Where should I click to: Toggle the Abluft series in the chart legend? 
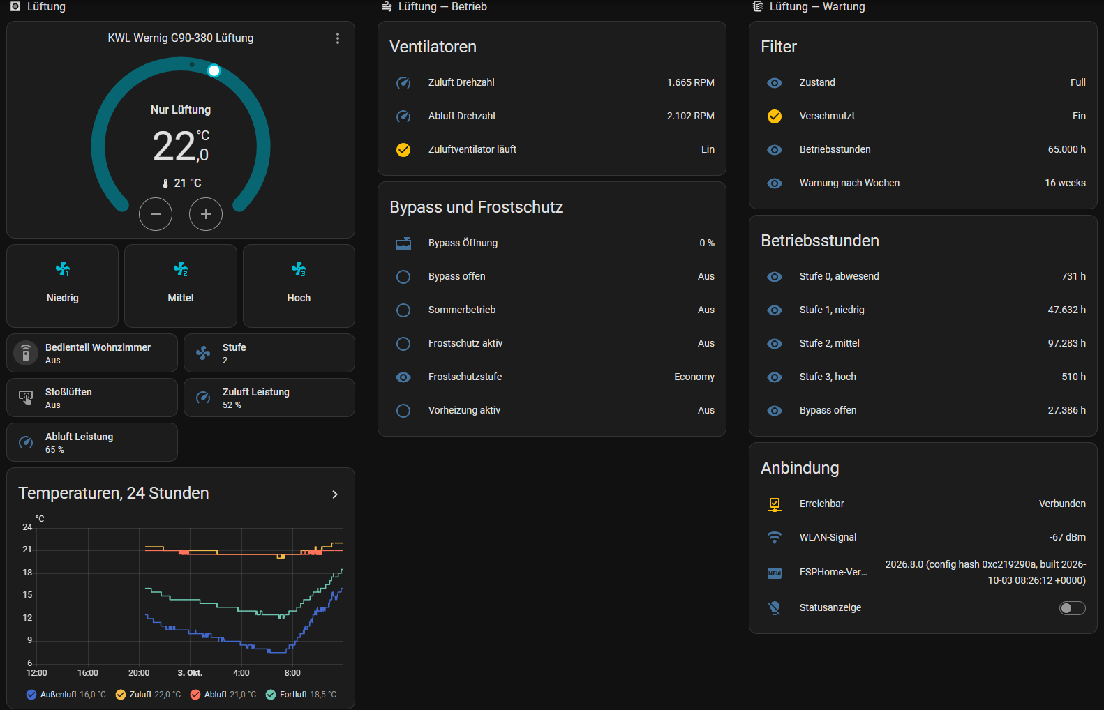point(223,695)
